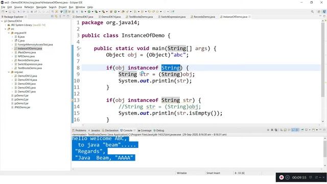Collapse the org.java14 package node
The image size is (327, 184).
pyautogui.click(x=9, y=33)
